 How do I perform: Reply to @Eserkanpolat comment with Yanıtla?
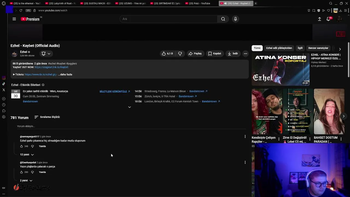click(42, 172)
